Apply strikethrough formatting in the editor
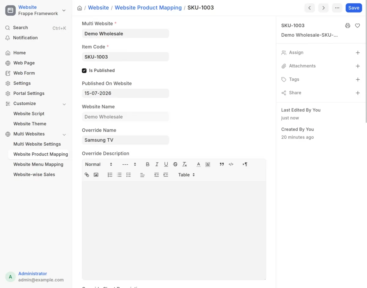The image size is (367, 288). coord(175,164)
